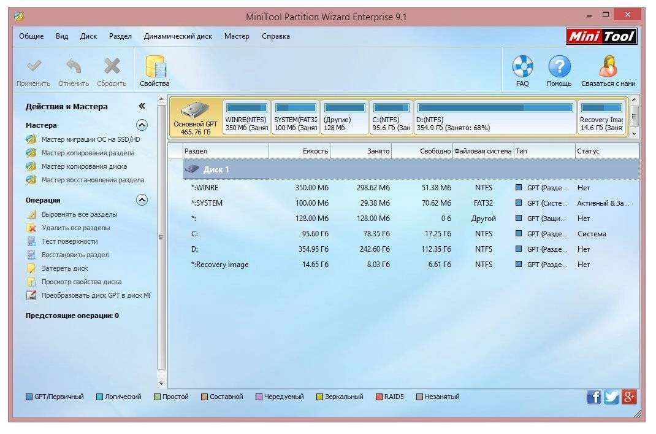
Task: Select (Другие) 128 Мб block in disk map
Action: 345,117
